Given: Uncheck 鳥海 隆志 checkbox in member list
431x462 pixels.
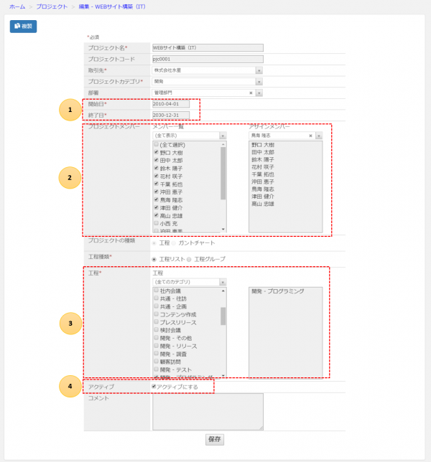Looking at the screenshot, I should pyautogui.click(x=157, y=199).
